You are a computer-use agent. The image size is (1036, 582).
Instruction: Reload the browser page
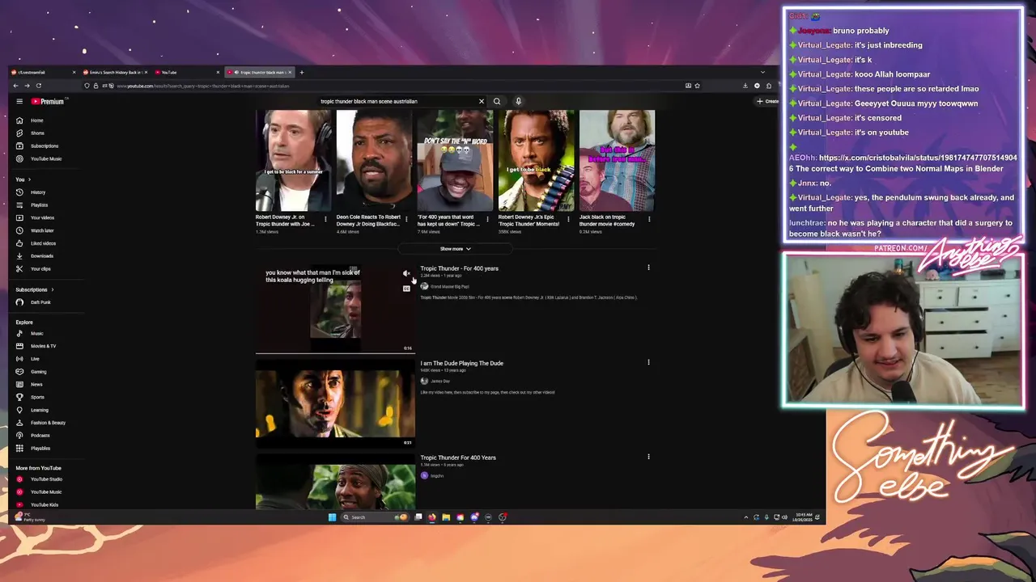point(38,86)
